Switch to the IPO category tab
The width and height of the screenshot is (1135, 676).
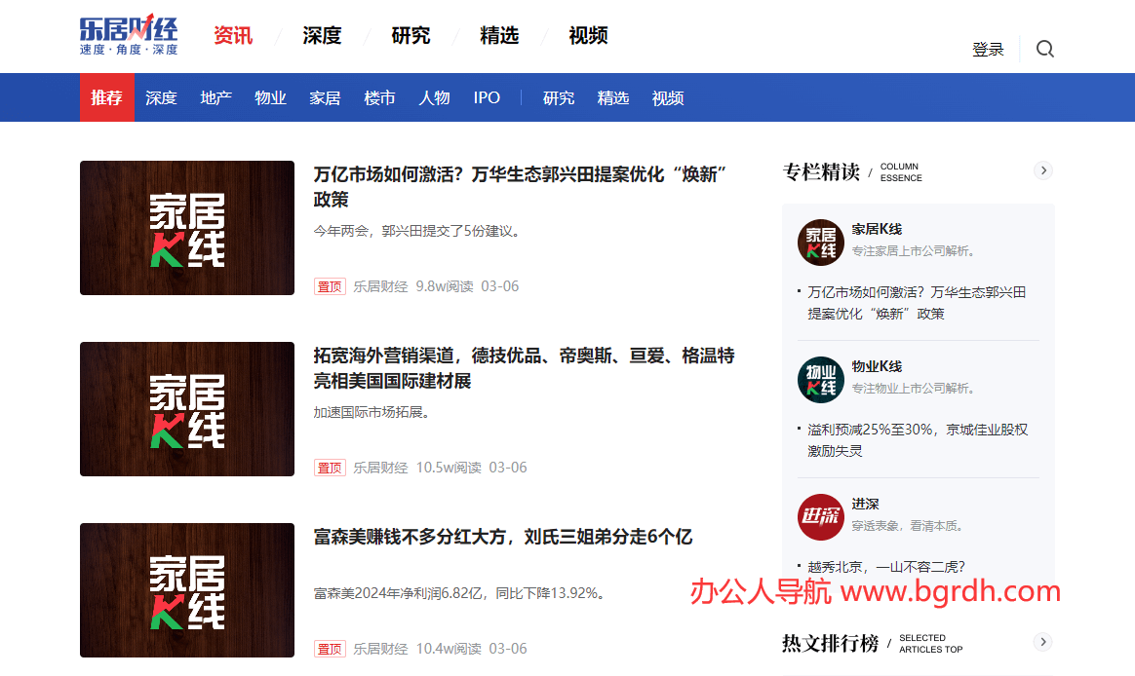487,97
